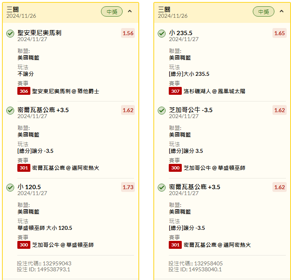Click match number 301 badge in left card
Screen dimensions: 291x280
[24, 168]
